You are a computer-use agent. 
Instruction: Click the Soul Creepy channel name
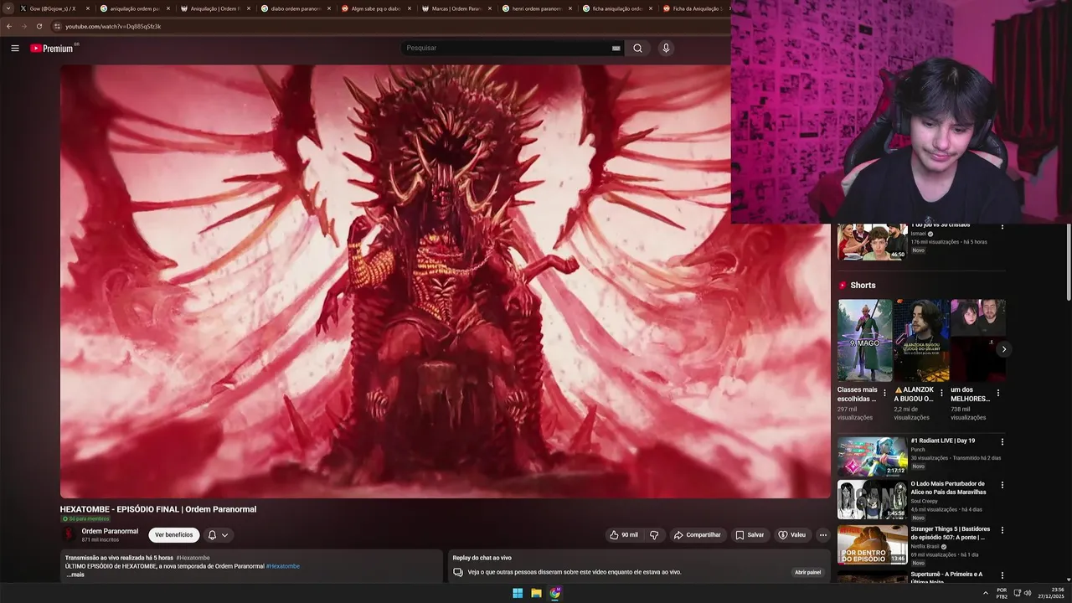click(x=925, y=501)
